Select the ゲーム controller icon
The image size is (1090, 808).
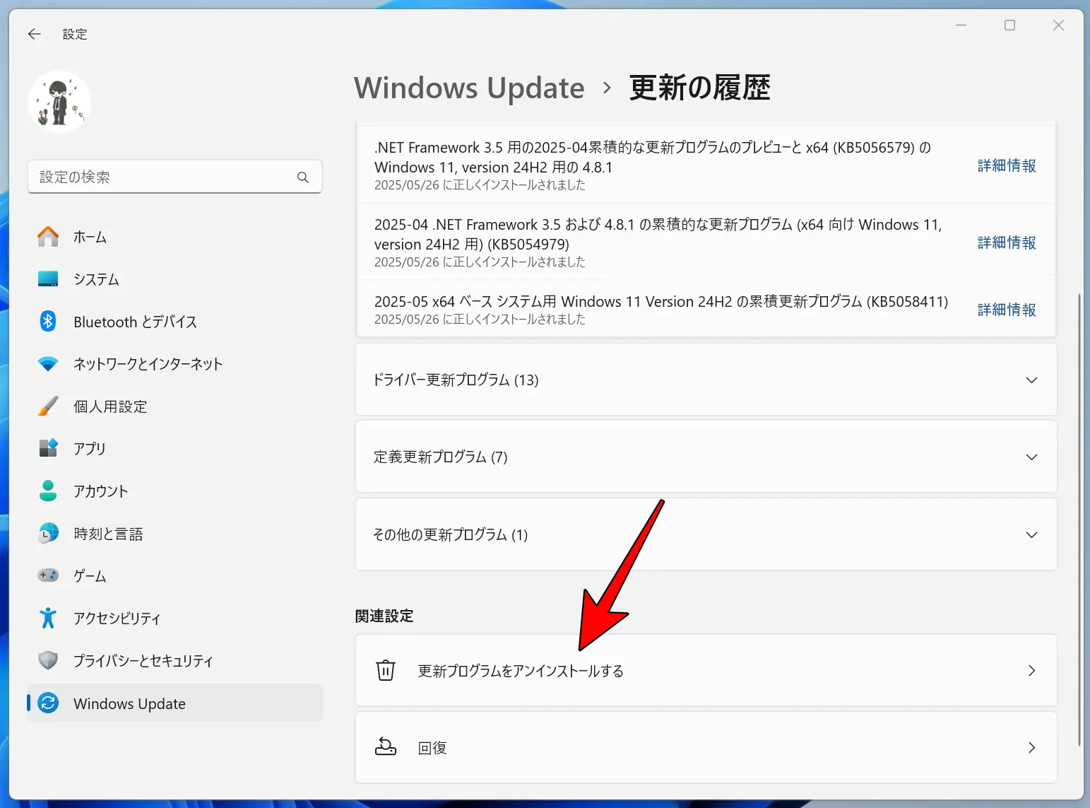pyautogui.click(x=47, y=575)
